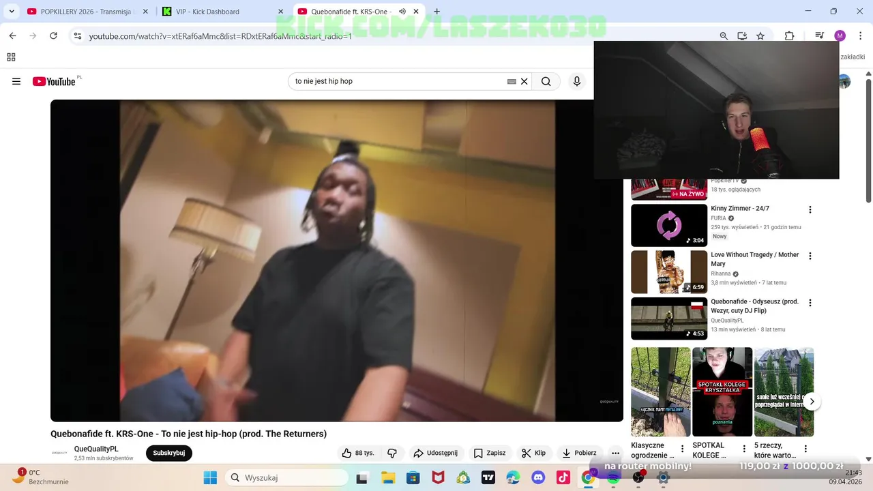The image size is (873, 491).
Task: View site information icon in address bar
Action: (x=78, y=35)
